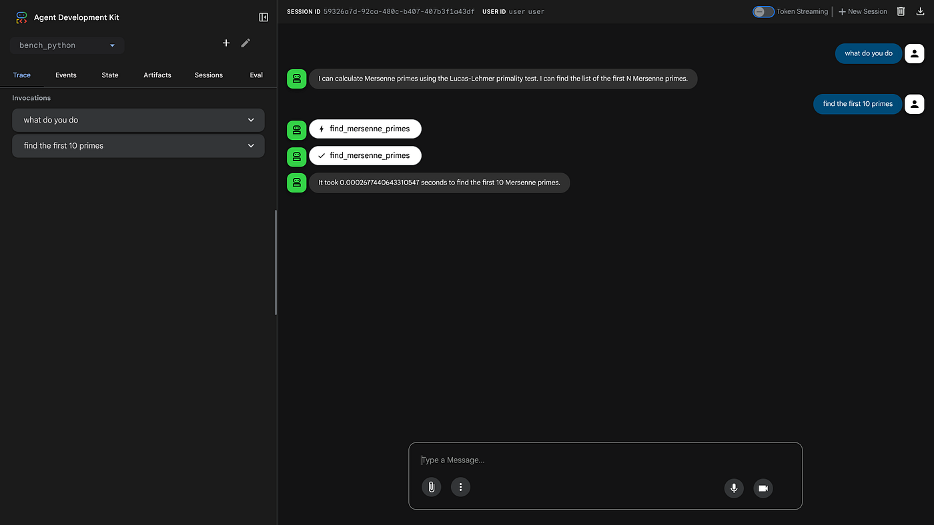Start video with the camera icon
Image resolution: width=934 pixels, height=525 pixels.
[763, 488]
